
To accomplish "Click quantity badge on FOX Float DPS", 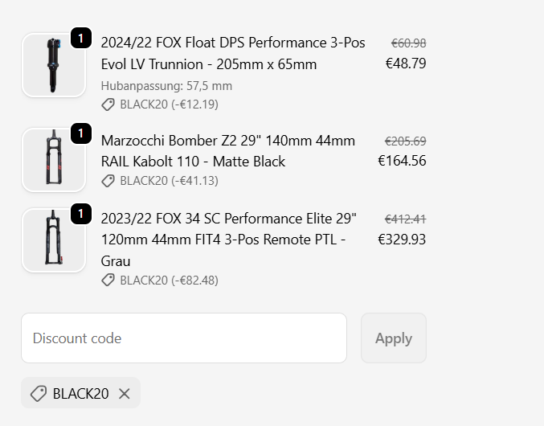I will point(81,38).
